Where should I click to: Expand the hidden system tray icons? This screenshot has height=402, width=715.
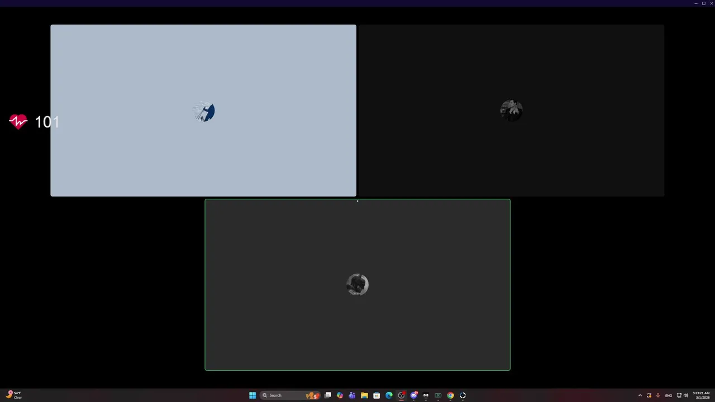640,395
